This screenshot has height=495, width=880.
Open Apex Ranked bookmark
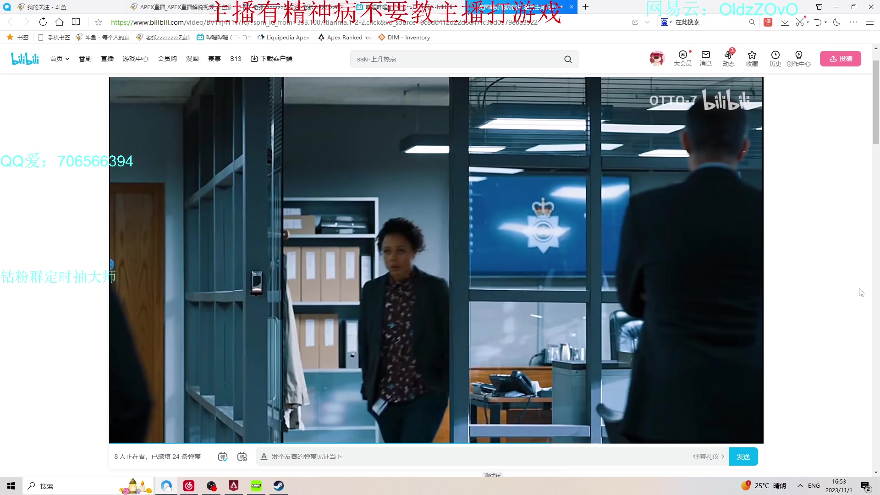[345, 37]
